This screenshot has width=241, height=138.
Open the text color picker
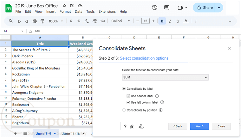point(186,21)
